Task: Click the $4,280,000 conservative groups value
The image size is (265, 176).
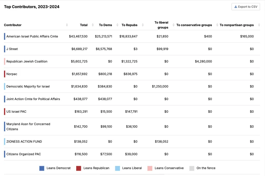Action: tap(203, 61)
